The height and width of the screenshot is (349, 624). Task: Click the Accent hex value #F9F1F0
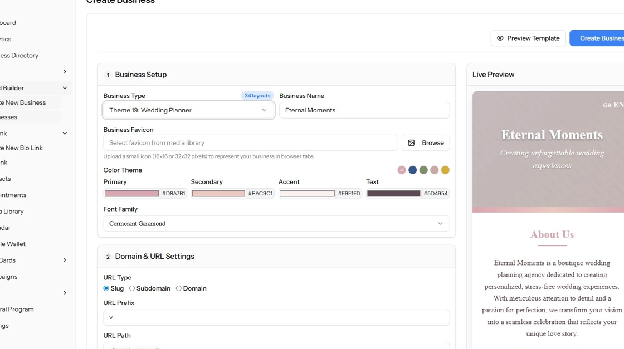tap(349, 194)
